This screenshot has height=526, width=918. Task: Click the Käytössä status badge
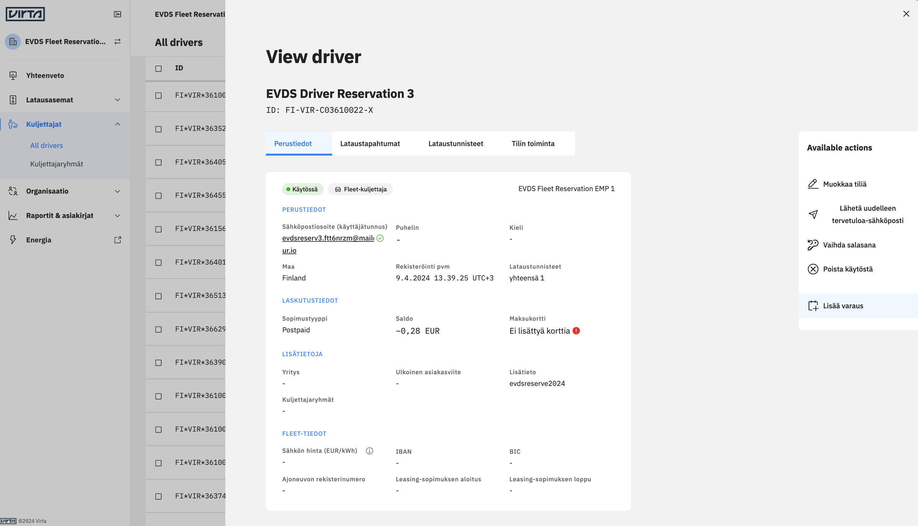[x=302, y=189]
